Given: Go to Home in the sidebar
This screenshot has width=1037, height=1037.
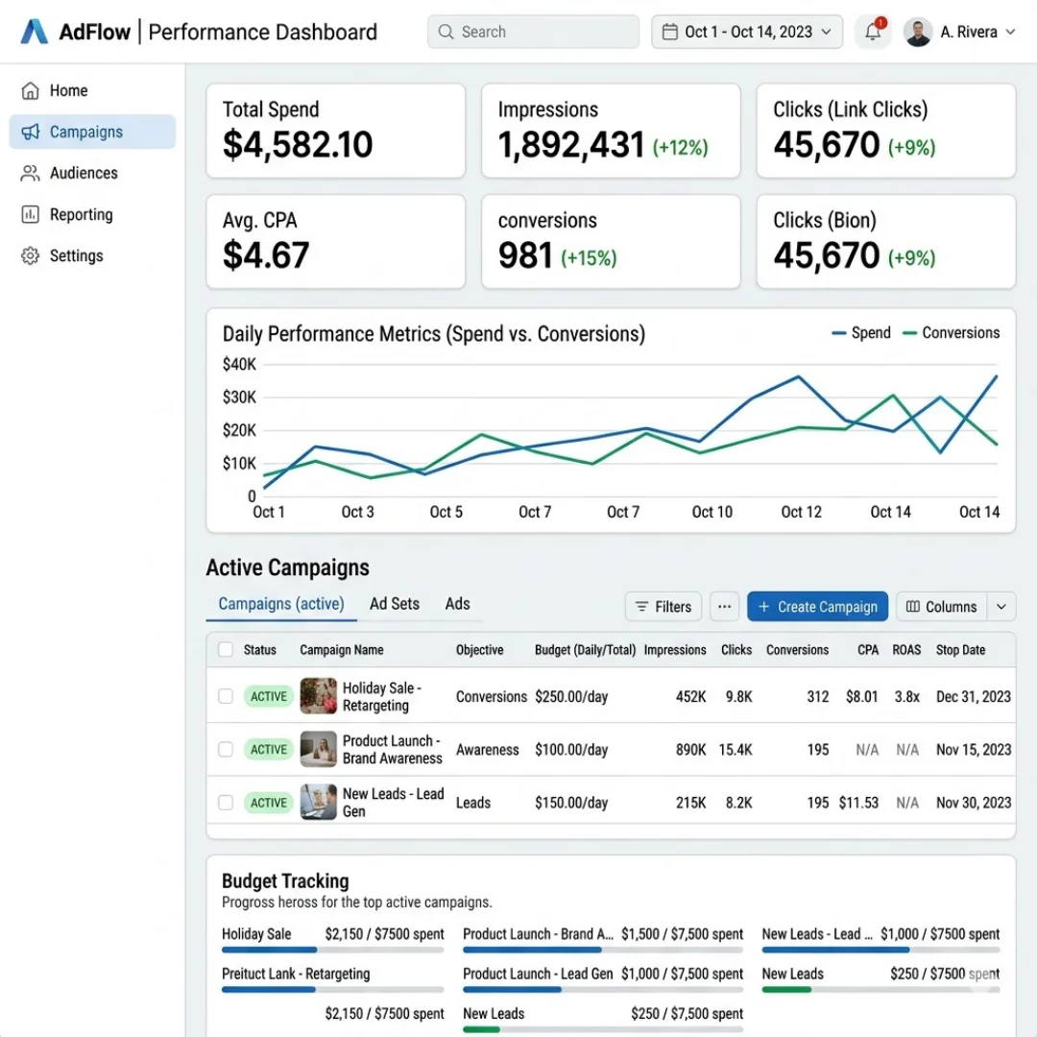Looking at the screenshot, I should coord(92,90).
